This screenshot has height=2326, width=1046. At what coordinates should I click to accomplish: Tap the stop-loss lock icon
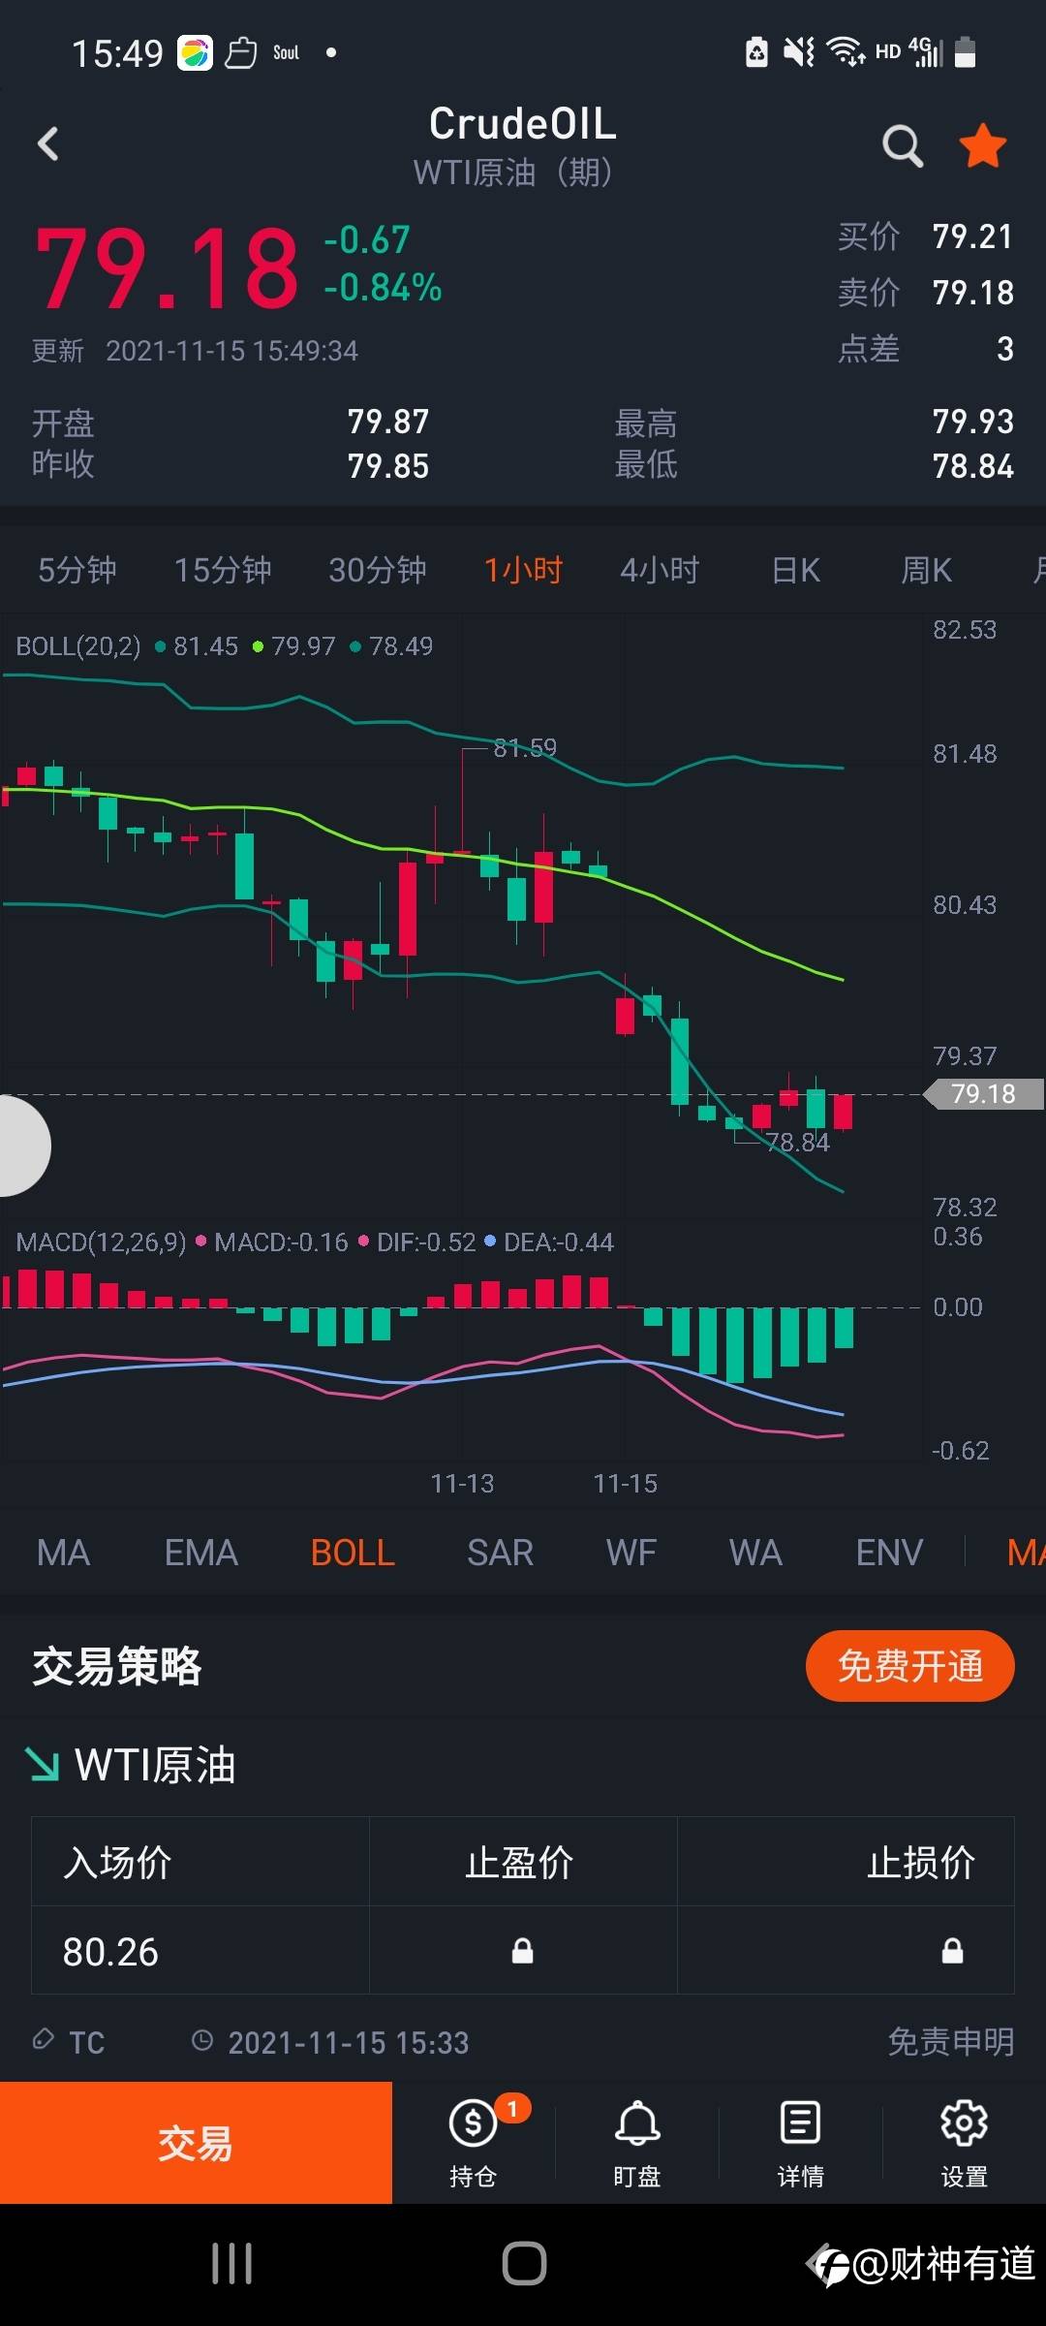click(x=952, y=1951)
